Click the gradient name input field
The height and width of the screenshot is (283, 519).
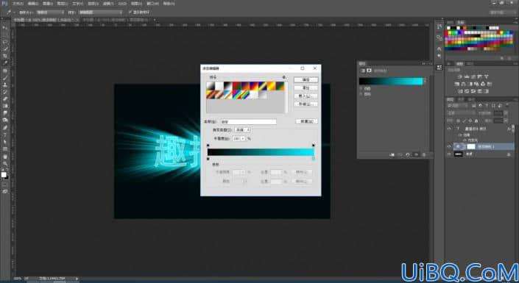[248, 122]
